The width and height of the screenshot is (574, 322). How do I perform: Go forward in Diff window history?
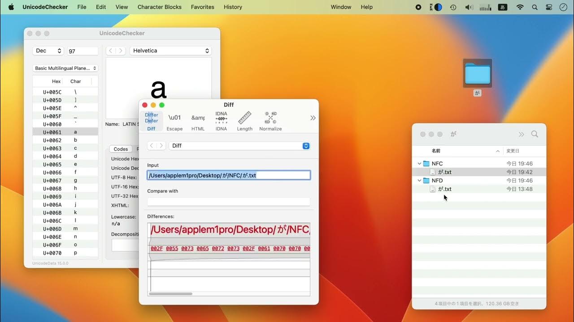(x=161, y=146)
